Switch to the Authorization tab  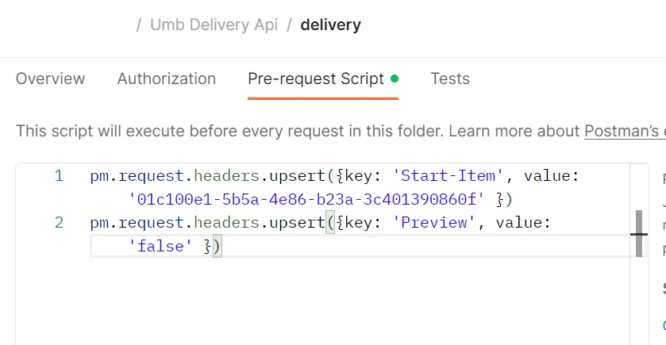pyautogui.click(x=167, y=79)
